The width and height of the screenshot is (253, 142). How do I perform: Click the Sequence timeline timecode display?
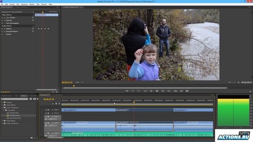click(x=49, y=99)
